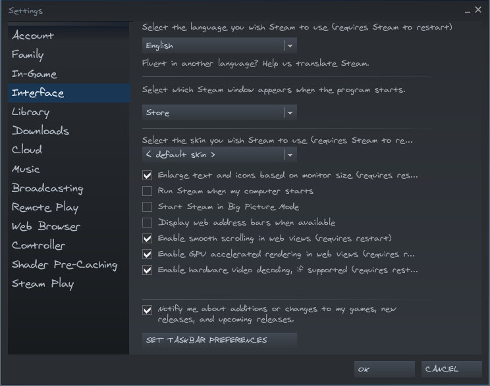
Task: Open the Downloads settings section
Action: [40, 131]
